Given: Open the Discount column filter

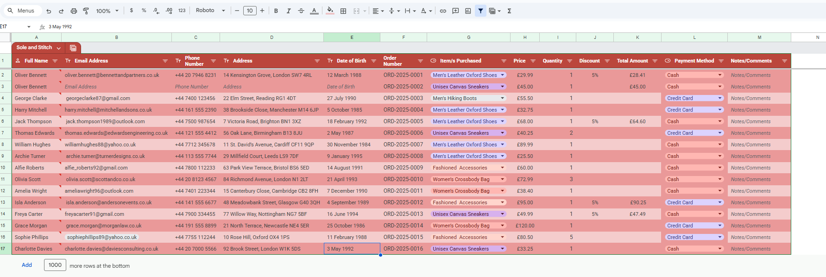Looking at the screenshot, I should pos(607,61).
